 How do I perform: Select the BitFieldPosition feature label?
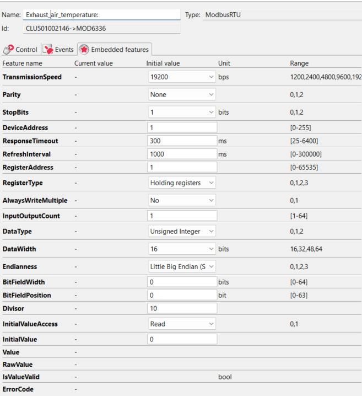click(x=27, y=295)
